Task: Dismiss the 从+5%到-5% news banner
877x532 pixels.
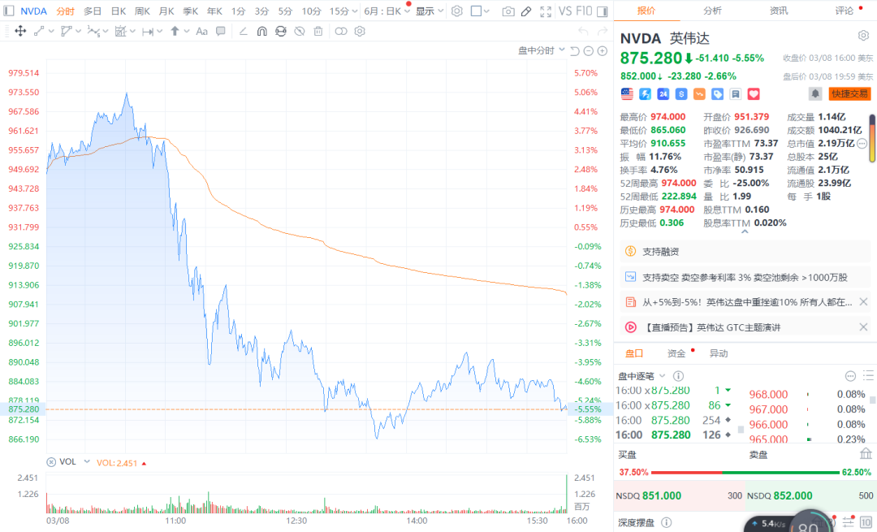Action: point(863,302)
